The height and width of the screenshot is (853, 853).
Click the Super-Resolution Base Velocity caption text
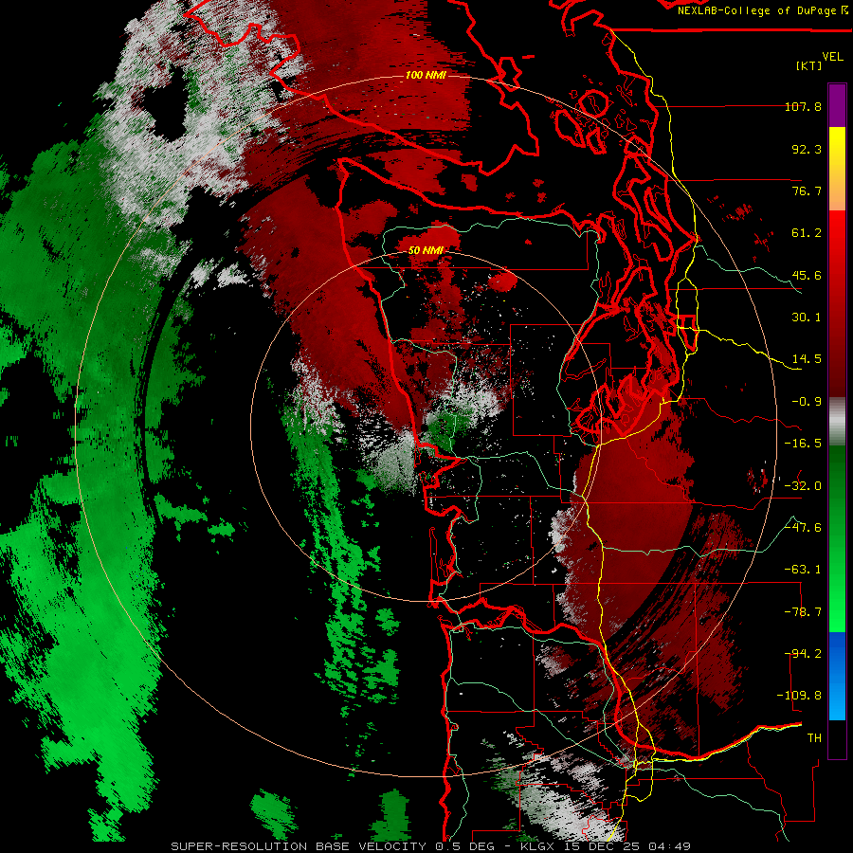[x=430, y=846]
